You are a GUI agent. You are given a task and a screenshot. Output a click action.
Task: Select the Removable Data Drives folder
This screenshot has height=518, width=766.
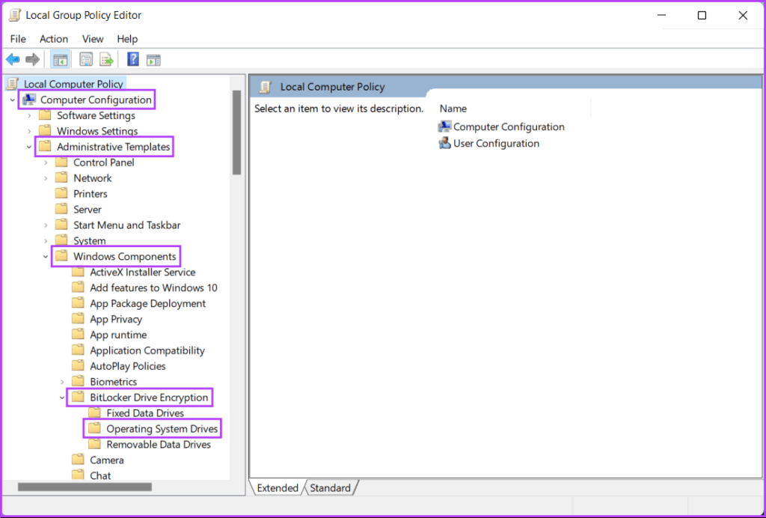(x=158, y=445)
